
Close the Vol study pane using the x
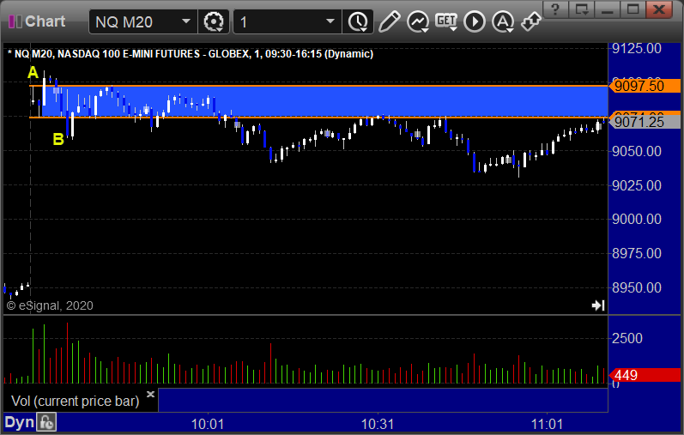tap(150, 394)
